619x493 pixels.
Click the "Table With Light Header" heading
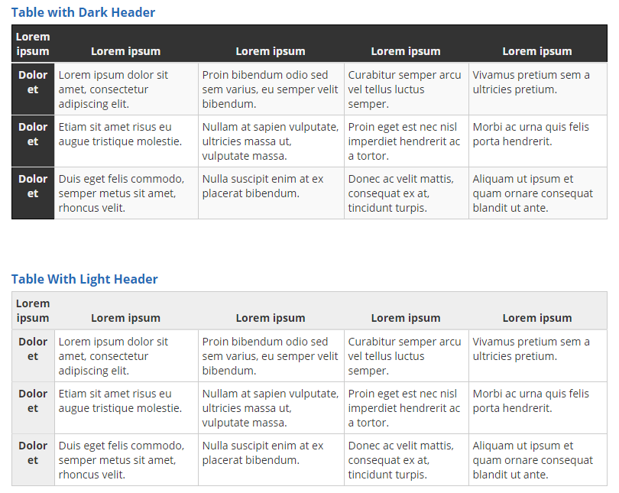[x=84, y=279]
